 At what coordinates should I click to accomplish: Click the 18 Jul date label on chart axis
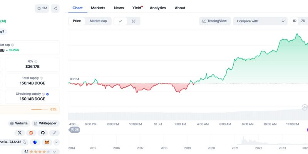click(158, 124)
